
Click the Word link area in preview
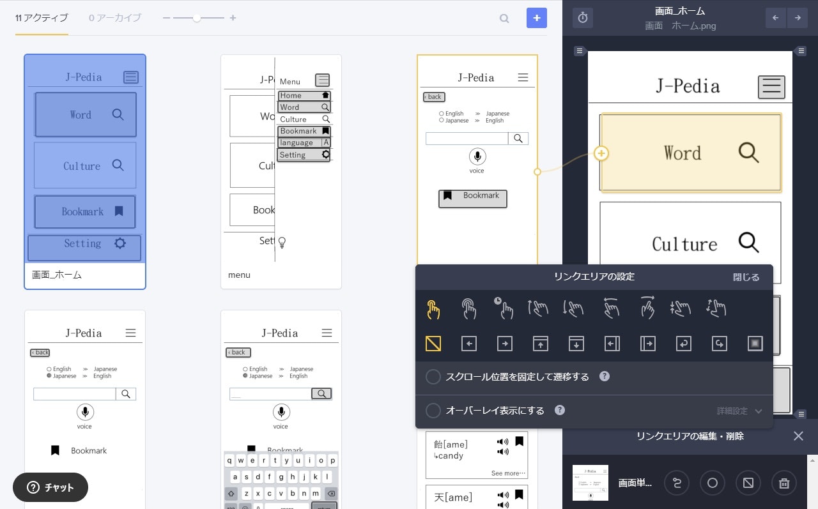(691, 153)
